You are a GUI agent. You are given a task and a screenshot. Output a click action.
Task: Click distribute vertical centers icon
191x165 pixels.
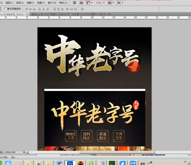(58, 9)
